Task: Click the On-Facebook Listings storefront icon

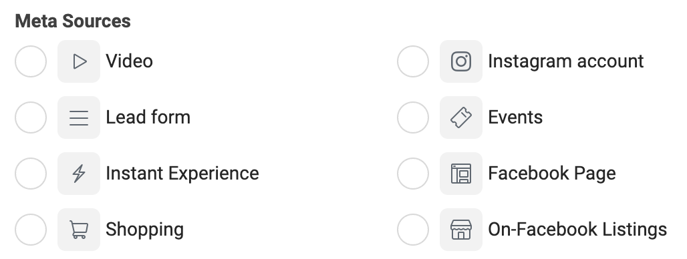Action: pos(461,229)
